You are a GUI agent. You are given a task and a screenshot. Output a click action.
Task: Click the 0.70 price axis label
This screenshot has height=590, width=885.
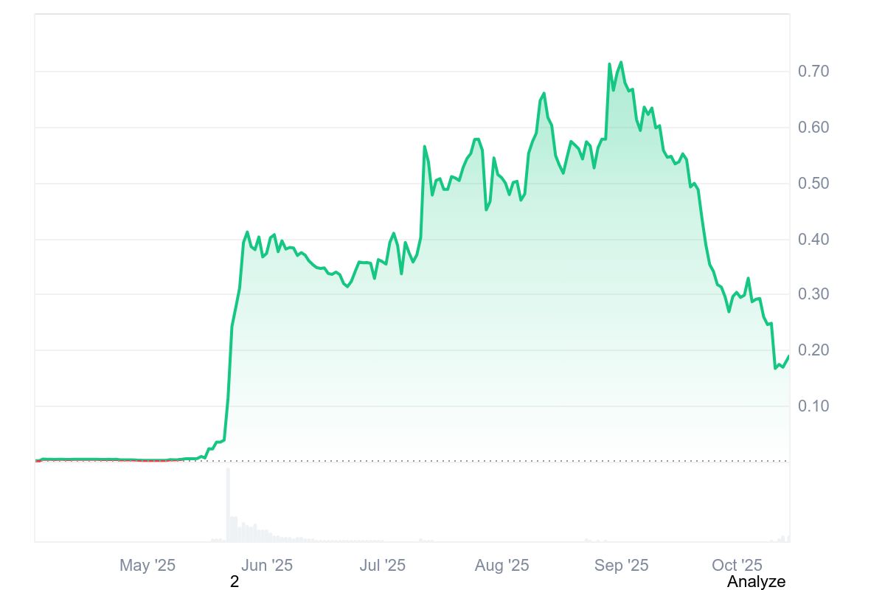coord(813,72)
